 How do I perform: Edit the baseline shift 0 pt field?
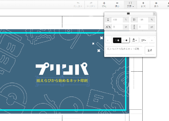(x=143, y=27)
